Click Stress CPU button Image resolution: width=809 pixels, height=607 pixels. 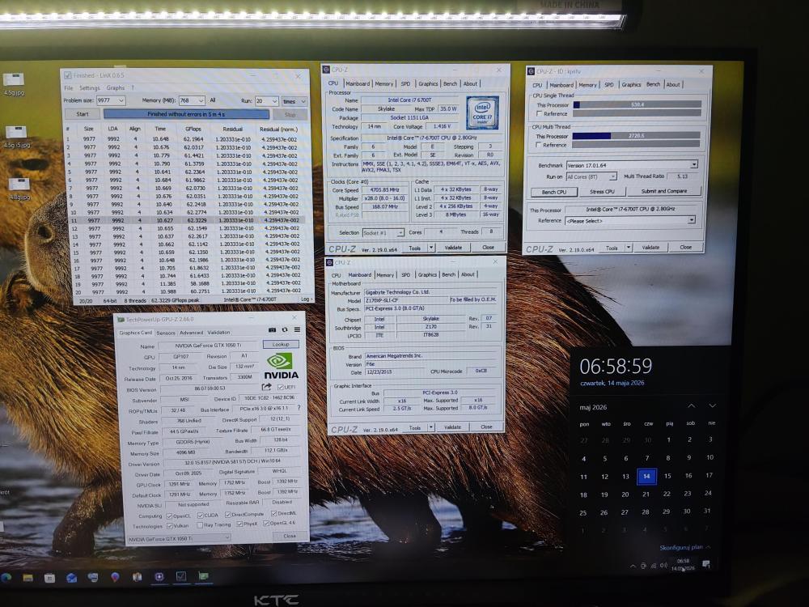pos(602,191)
